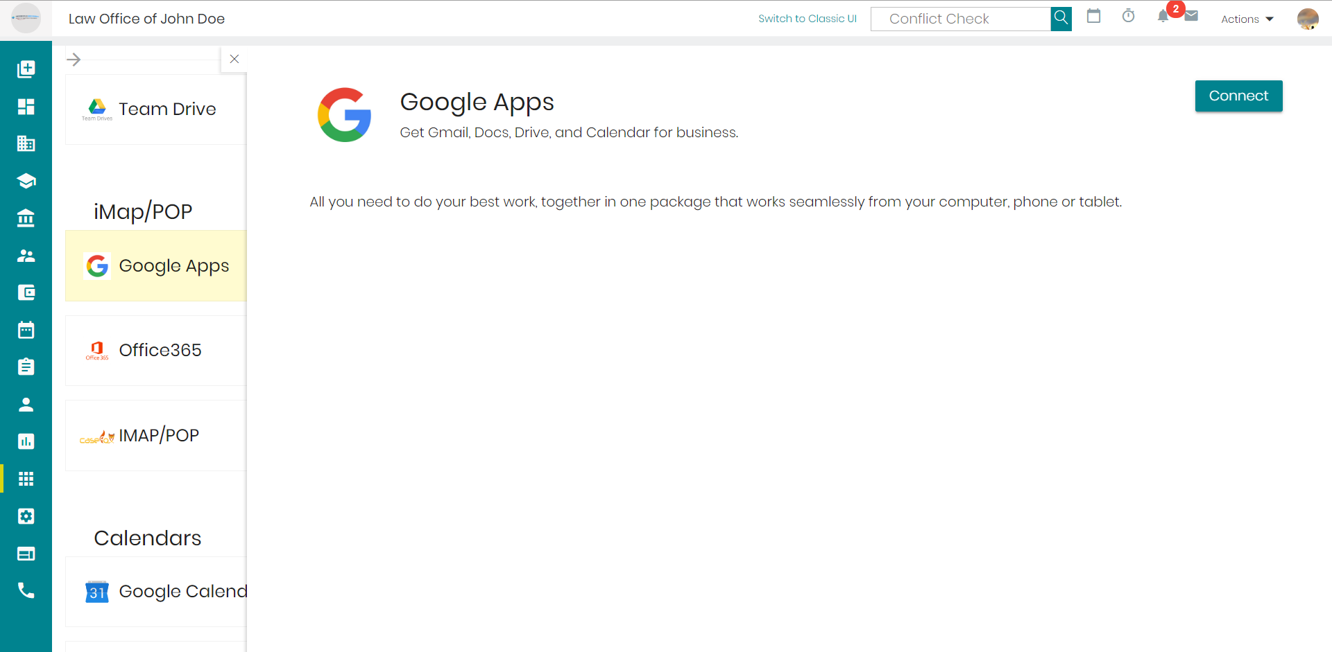
Task: Open the user avatar in top right
Action: (1308, 19)
